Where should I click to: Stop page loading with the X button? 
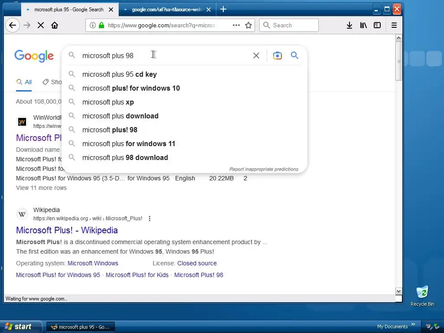coord(41,25)
